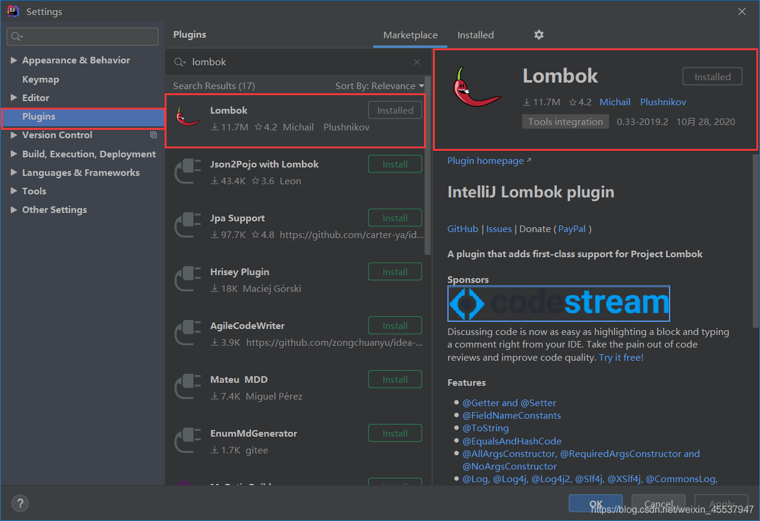The image size is (760, 521).
Task: Expand Build, Execution, Deployment node
Action: pyautogui.click(x=14, y=154)
